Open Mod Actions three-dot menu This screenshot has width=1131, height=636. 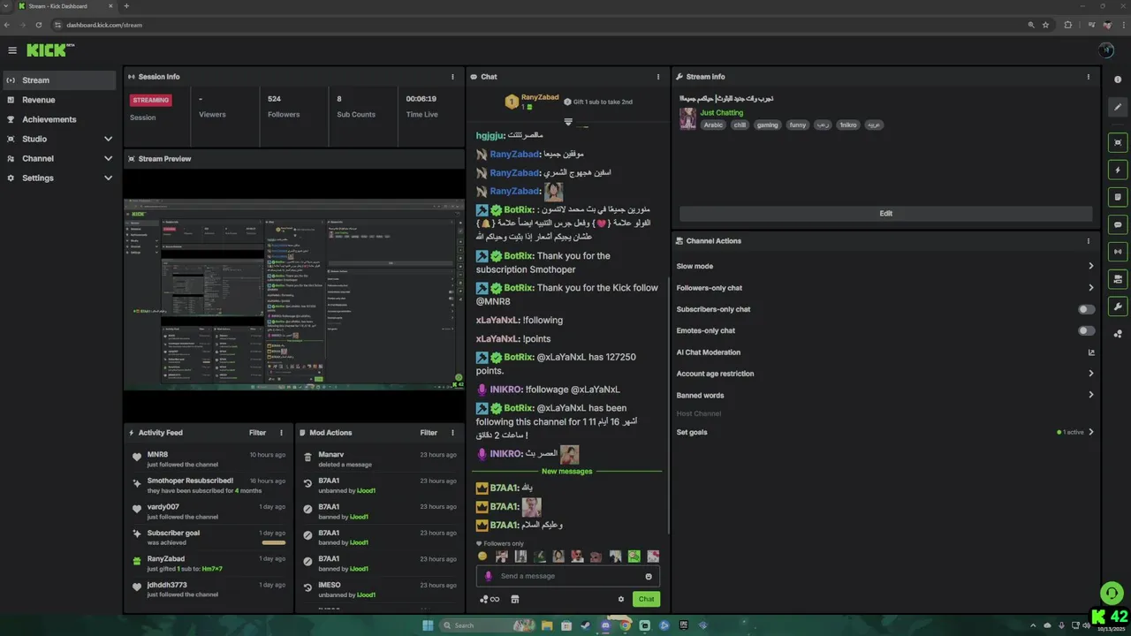(x=453, y=433)
